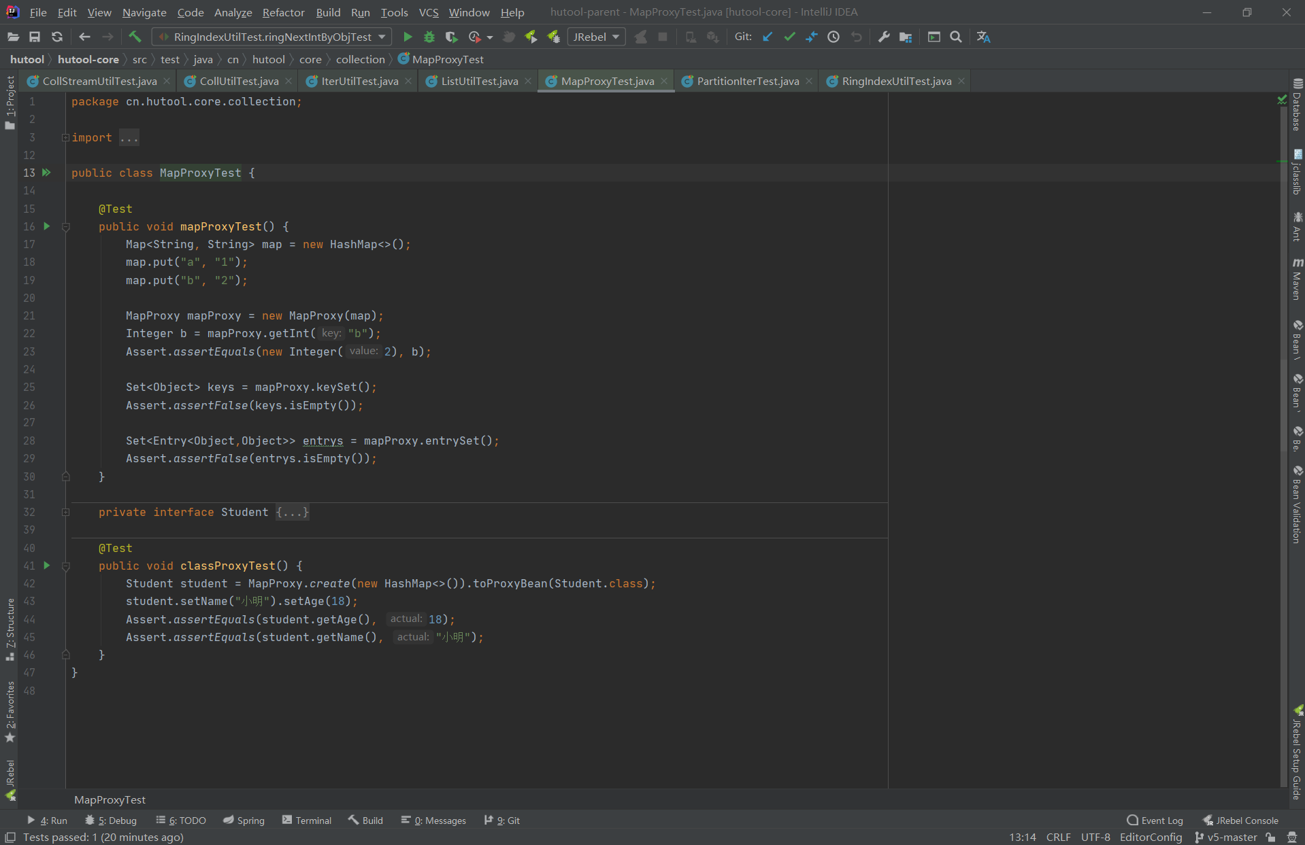The image size is (1305, 845).
Task: Toggle JRebel Setup Guide panel
Action: click(x=1297, y=753)
